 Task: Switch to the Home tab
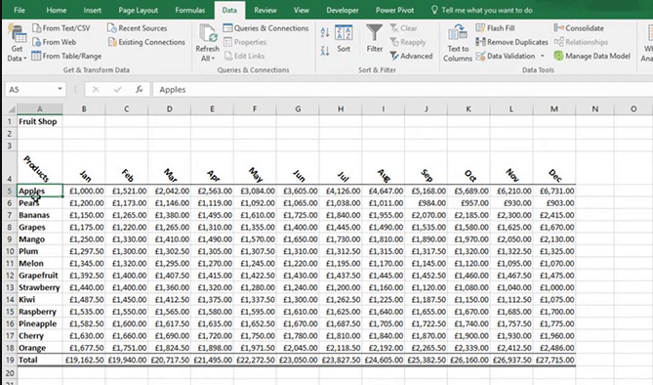pyautogui.click(x=57, y=10)
